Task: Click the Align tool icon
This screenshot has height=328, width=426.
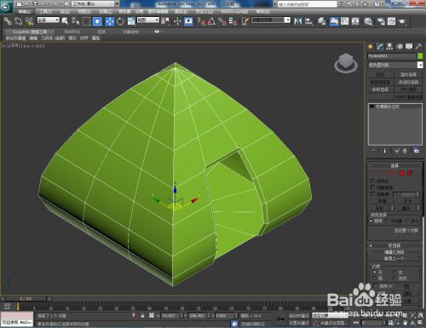Action: click(309, 21)
